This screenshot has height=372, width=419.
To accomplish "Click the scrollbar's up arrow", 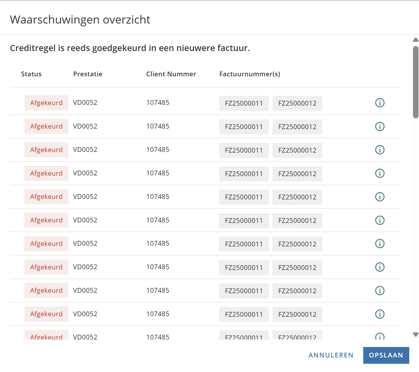I will (416, 40).
